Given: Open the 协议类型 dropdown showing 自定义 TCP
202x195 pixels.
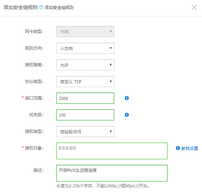Looking at the screenshot, I should pyautogui.click(x=85, y=82).
